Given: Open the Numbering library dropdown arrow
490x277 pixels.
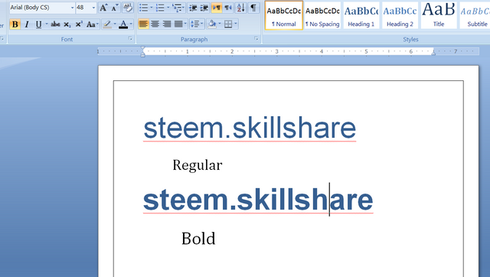Looking at the screenshot, I should [168, 8].
